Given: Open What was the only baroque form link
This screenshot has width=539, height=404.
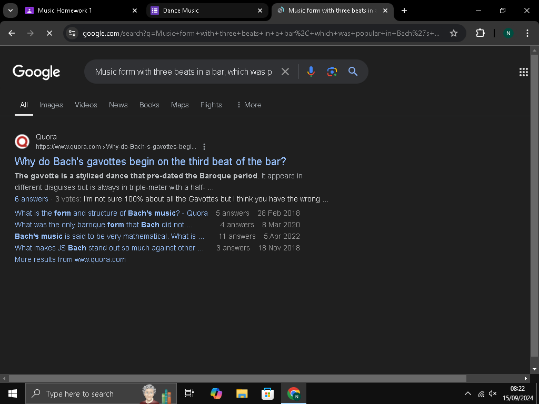Looking at the screenshot, I should pos(104,225).
